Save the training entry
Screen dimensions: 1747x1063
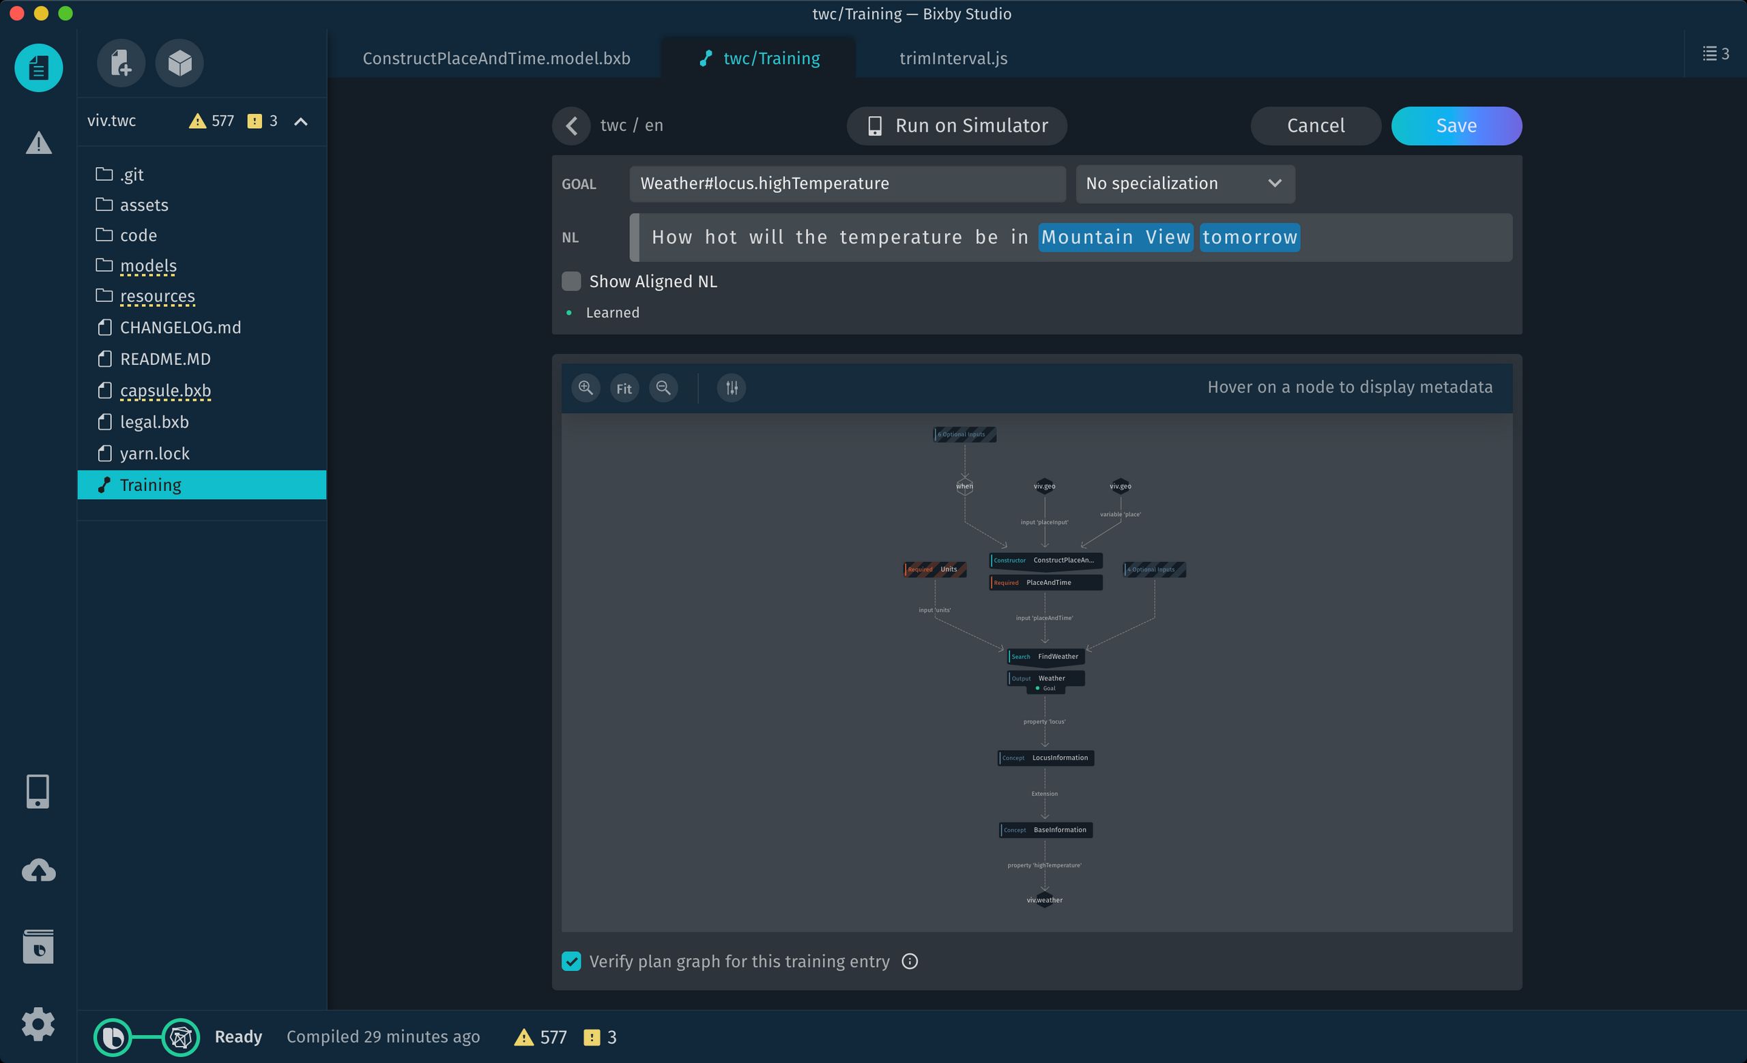tap(1456, 126)
